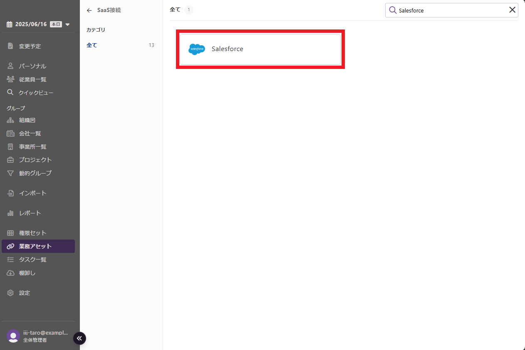Open クイックビュー search
Screen dimensions: 525x350
[x=36, y=93]
